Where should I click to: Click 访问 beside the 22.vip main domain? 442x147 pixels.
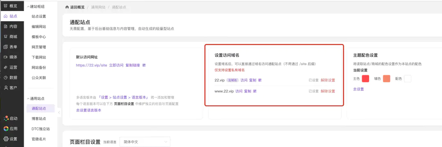[244, 80]
